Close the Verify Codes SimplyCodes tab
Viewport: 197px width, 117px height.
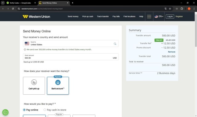click(35, 3)
